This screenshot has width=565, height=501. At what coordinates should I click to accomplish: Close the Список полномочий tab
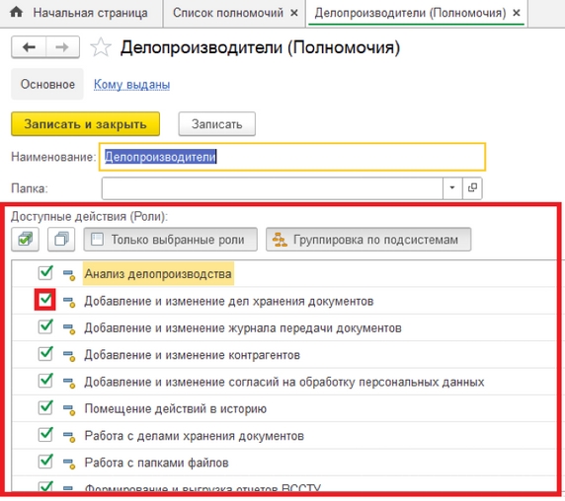click(294, 13)
